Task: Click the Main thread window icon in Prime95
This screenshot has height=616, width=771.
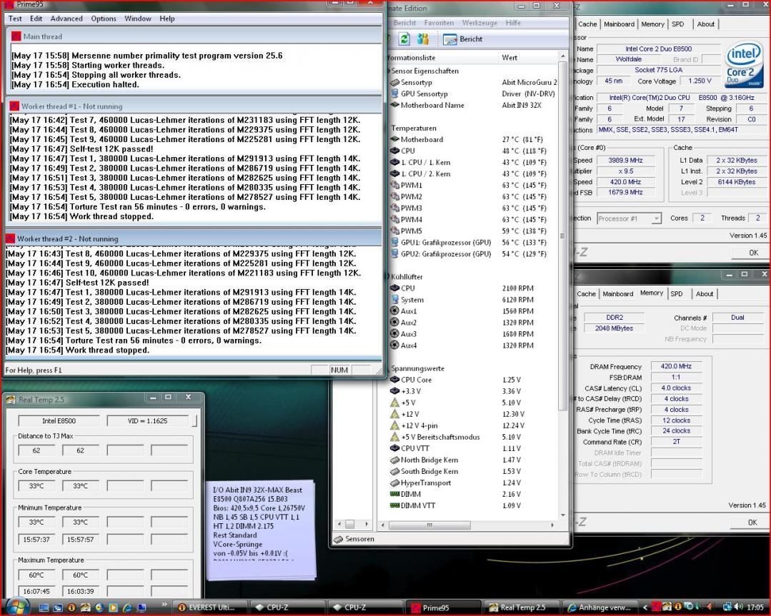Action: (x=16, y=36)
